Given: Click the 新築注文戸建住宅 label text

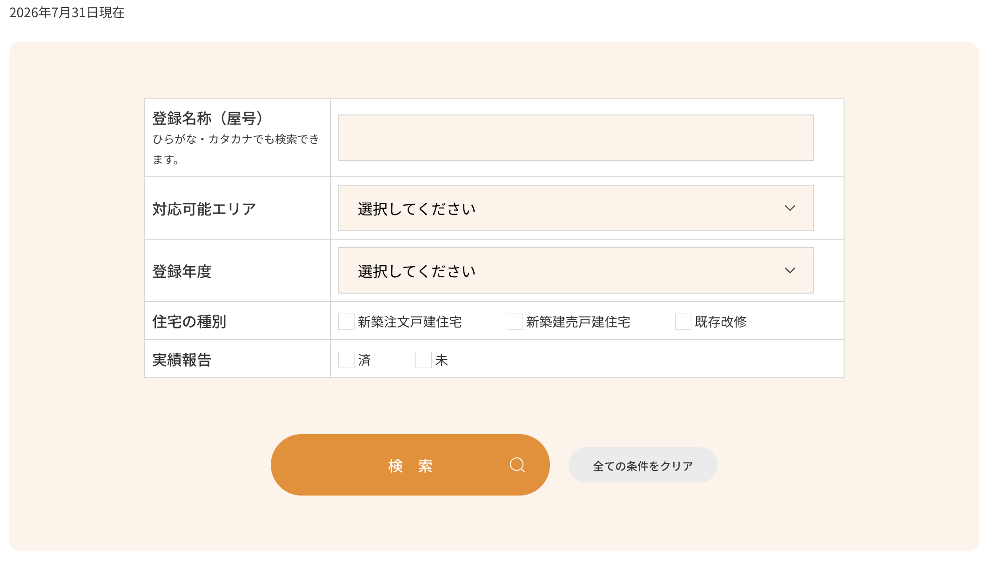Looking at the screenshot, I should [409, 322].
